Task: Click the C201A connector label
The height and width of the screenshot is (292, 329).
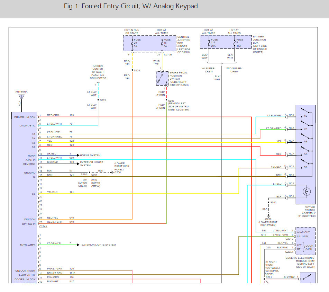Action: [x=289, y=252]
